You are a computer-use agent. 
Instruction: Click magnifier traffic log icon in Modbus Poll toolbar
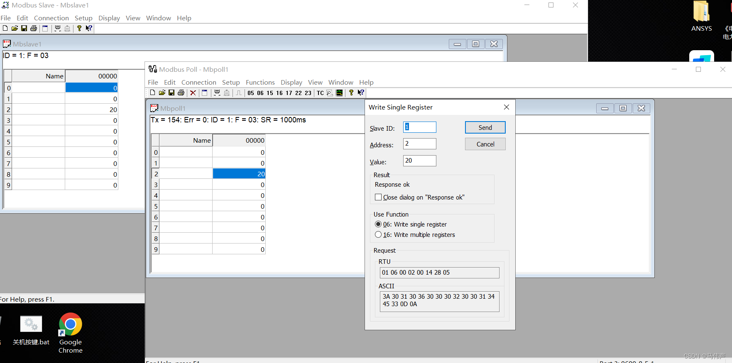[x=330, y=93]
